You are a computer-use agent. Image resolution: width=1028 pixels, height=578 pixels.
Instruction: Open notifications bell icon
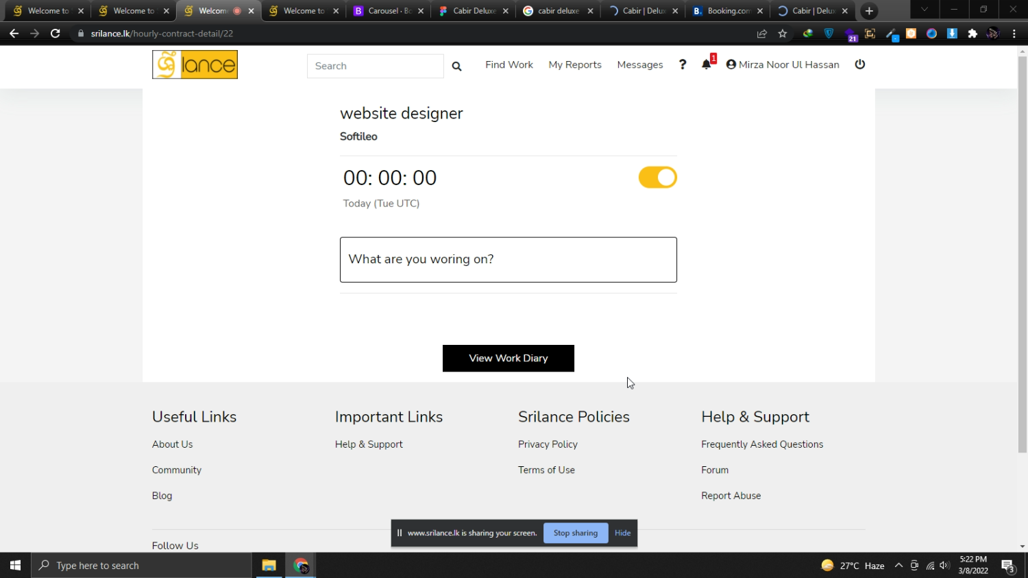(706, 64)
